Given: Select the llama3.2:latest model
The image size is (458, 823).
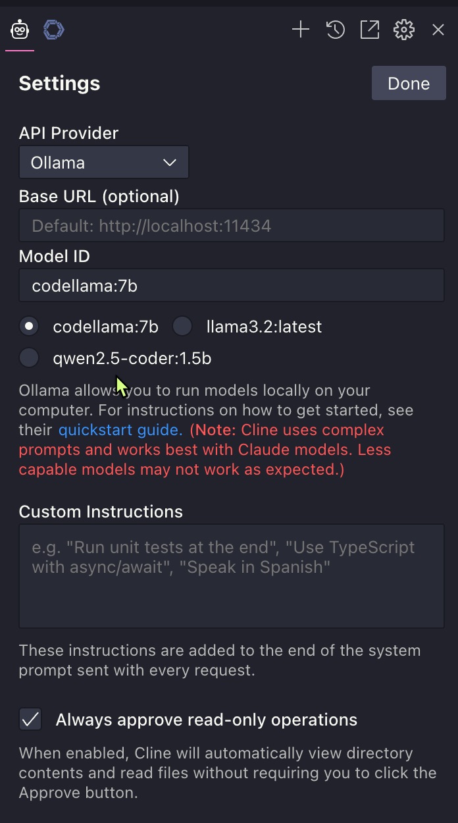Looking at the screenshot, I should point(182,326).
